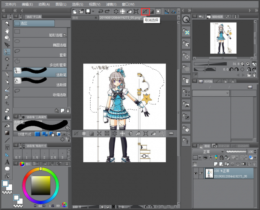Viewport: 260px width, 210px height.
Task: Click inside the color wheel square
Action: click(x=41, y=186)
